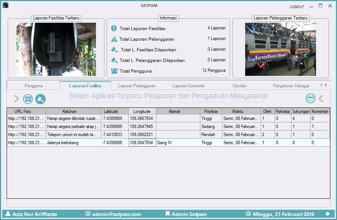Click the right chevron at toolbar left
The height and width of the screenshot is (220, 337).
pyautogui.click(x=17, y=99)
